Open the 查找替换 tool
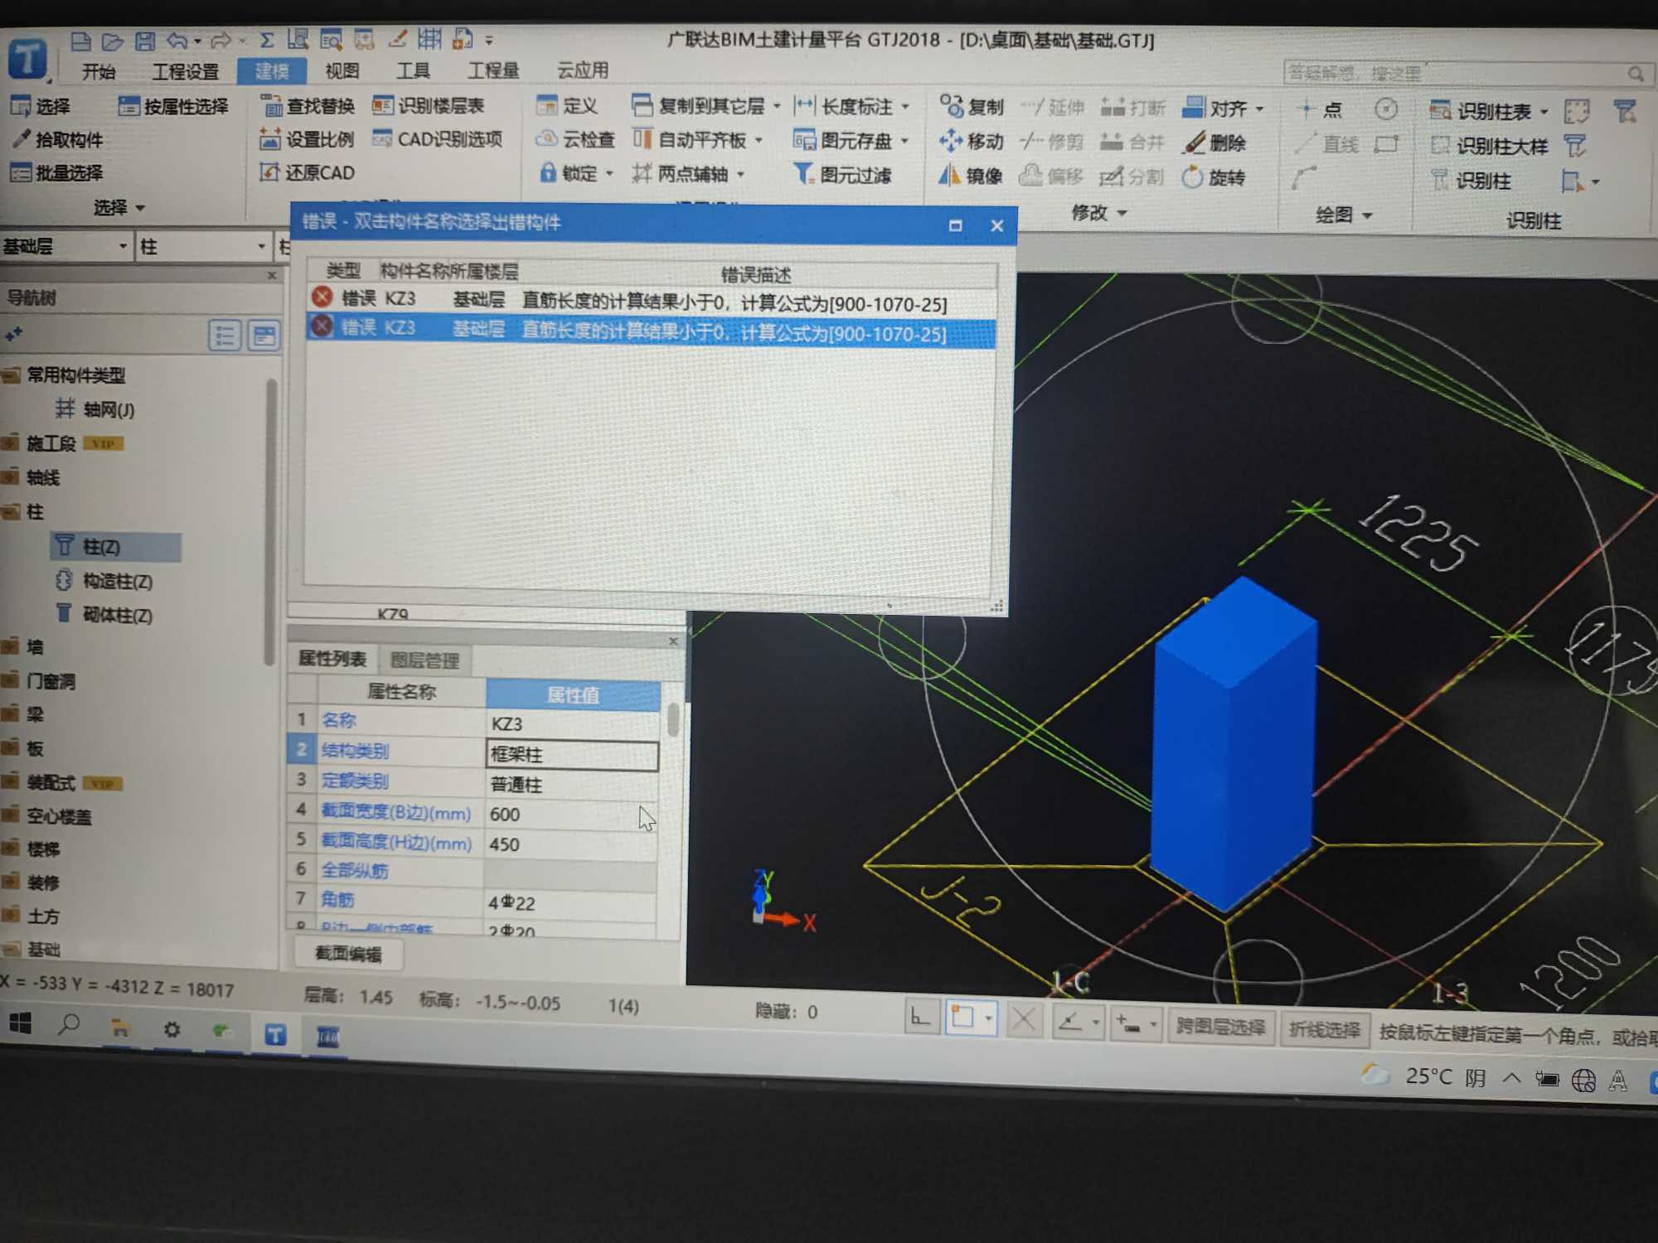The image size is (1658, 1243). tap(308, 106)
